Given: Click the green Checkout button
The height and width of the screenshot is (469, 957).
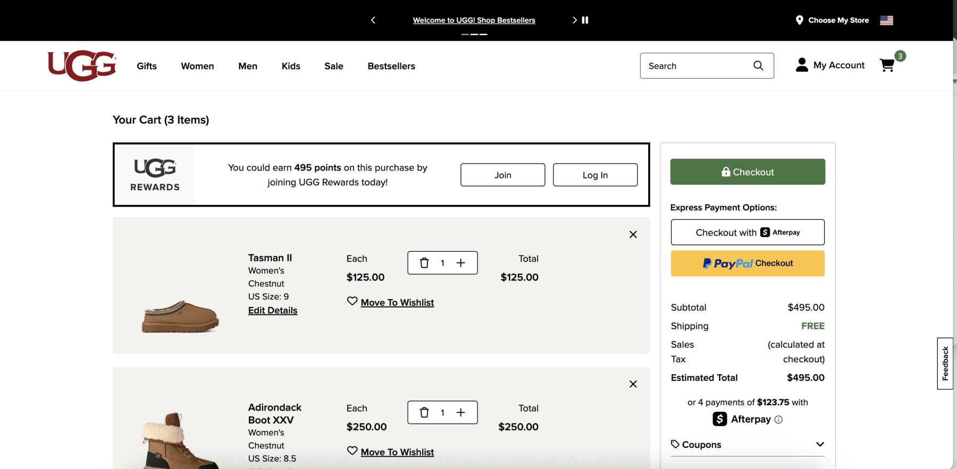Looking at the screenshot, I should tap(748, 172).
